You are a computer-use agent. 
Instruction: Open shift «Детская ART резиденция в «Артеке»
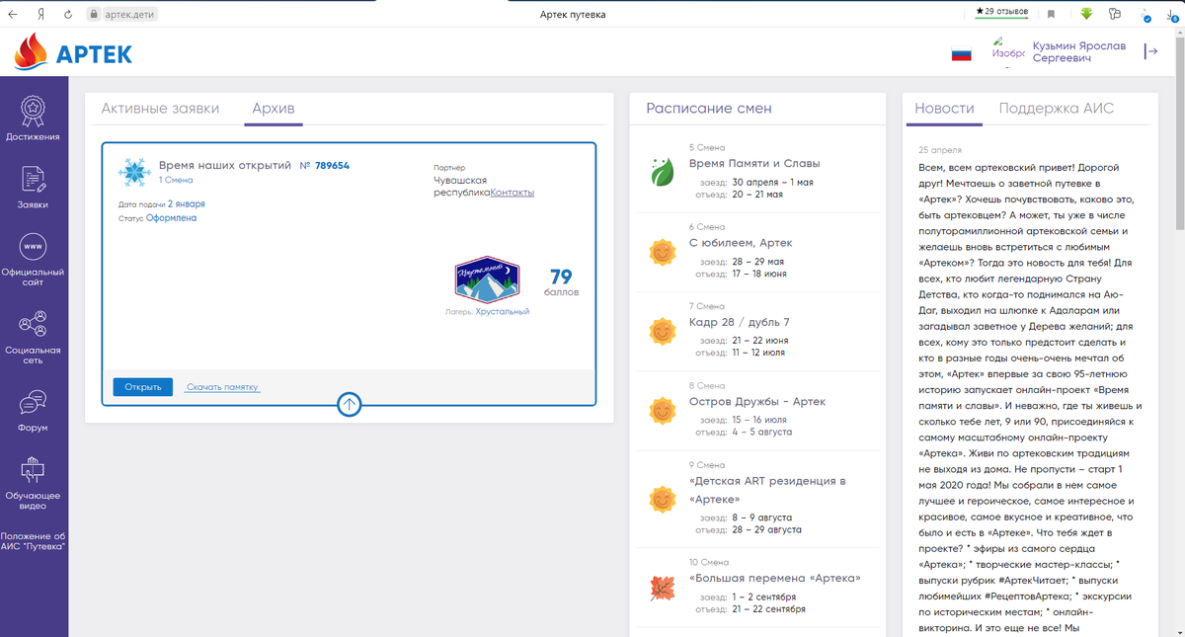click(x=767, y=490)
